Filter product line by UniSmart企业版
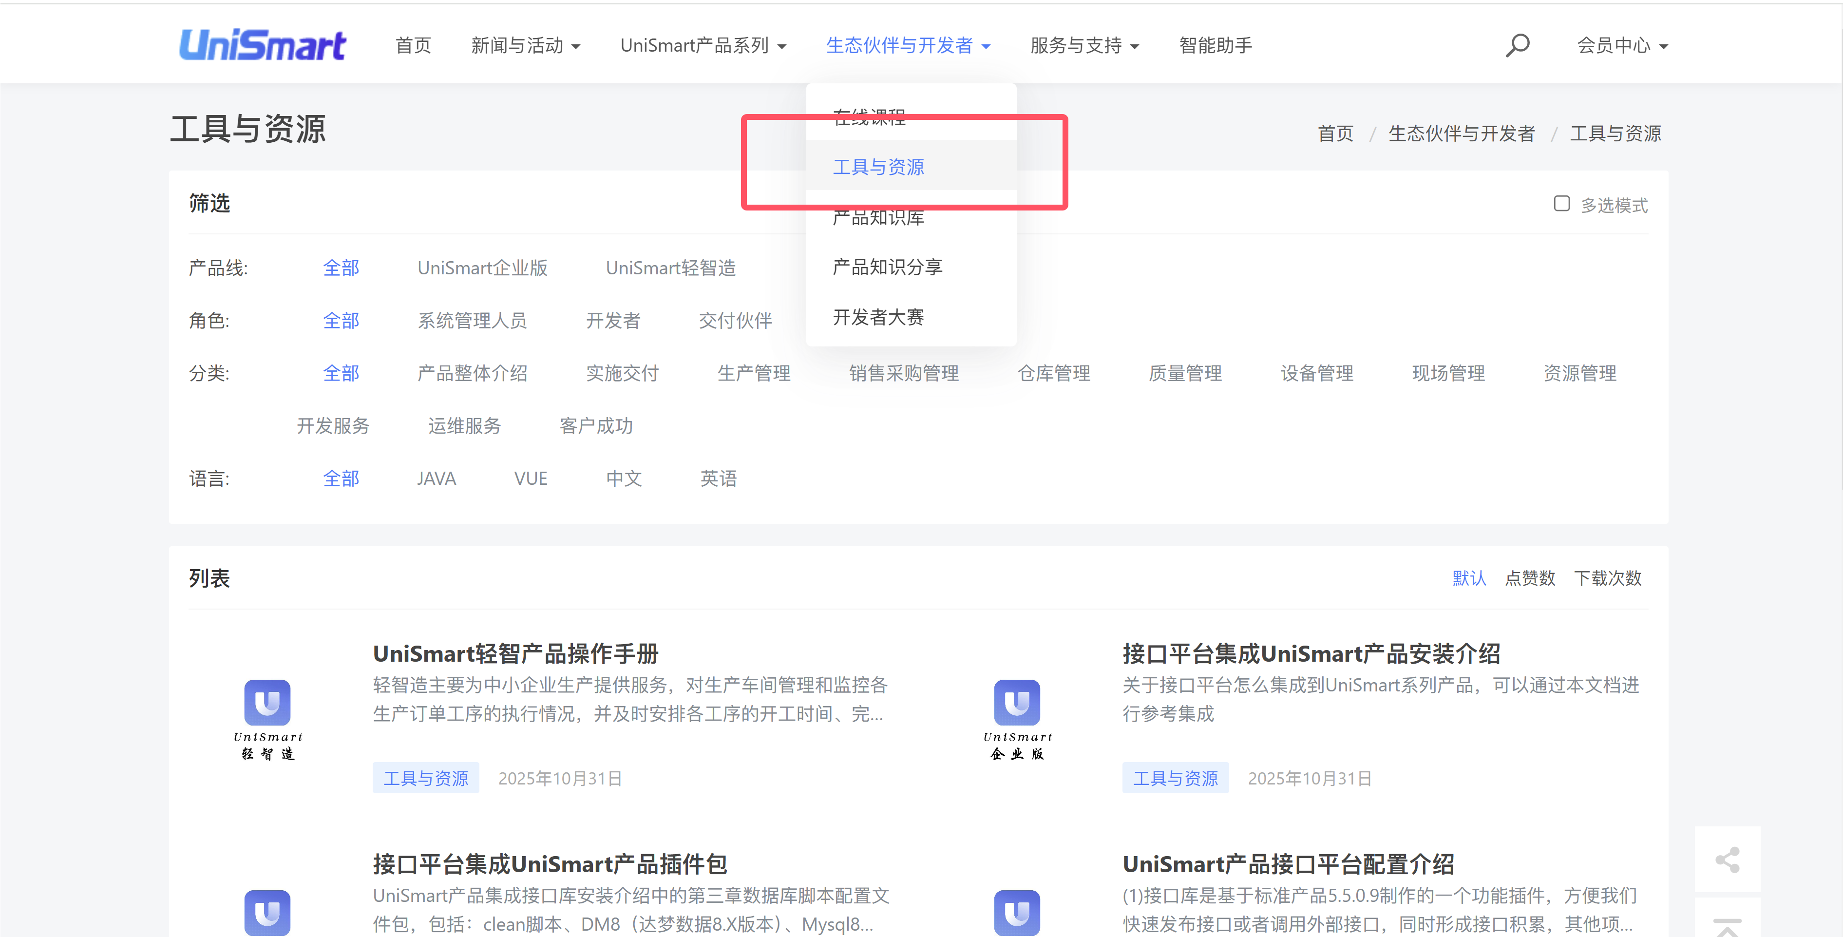Image resolution: width=1843 pixels, height=937 pixels. pos(482,268)
